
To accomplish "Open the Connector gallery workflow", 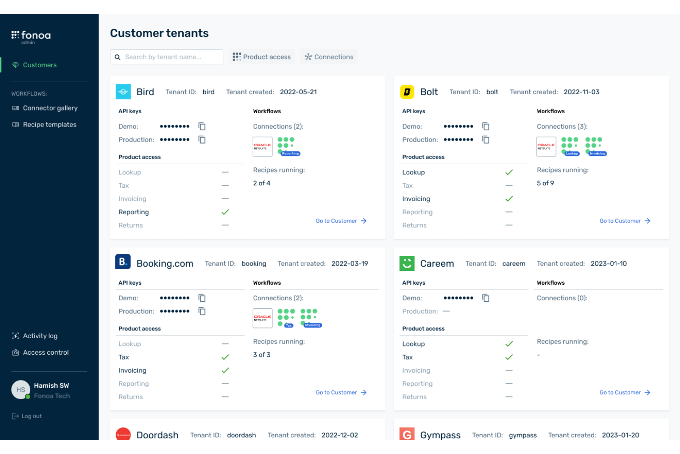I will [x=45, y=108].
